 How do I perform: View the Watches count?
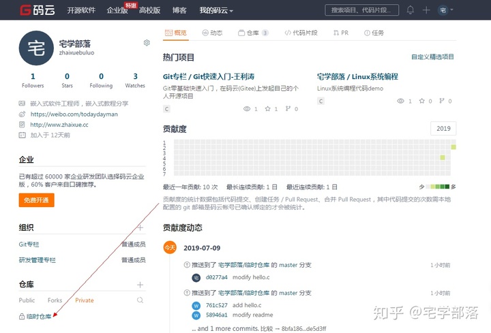(135, 80)
